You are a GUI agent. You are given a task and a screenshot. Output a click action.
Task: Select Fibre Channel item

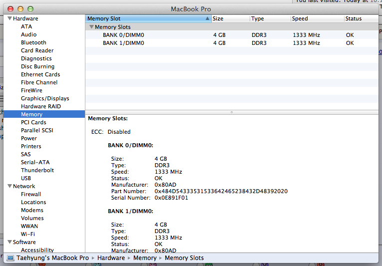pyautogui.click(x=39, y=82)
